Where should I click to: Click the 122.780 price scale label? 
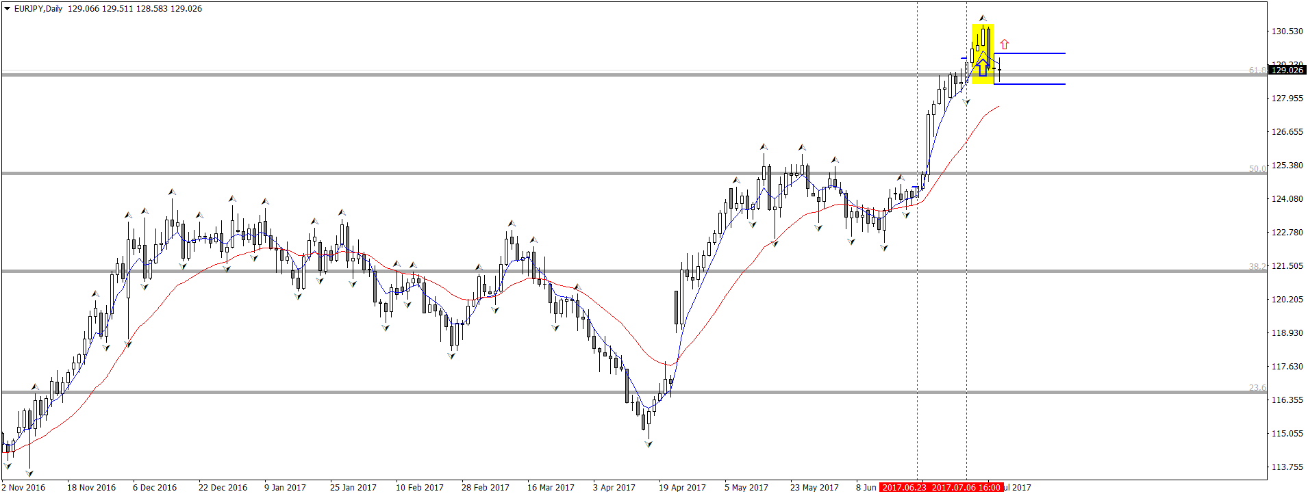coord(1287,233)
